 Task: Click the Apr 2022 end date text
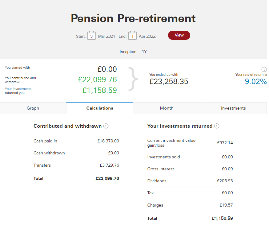pyautogui.click(x=147, y=36)
